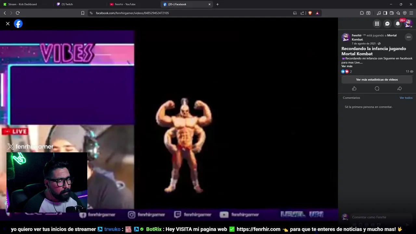The height and width of the screenshot is (234, 416).
Task: Switch to '(1) Twitch' tab
Action: (x=80, y=4)
